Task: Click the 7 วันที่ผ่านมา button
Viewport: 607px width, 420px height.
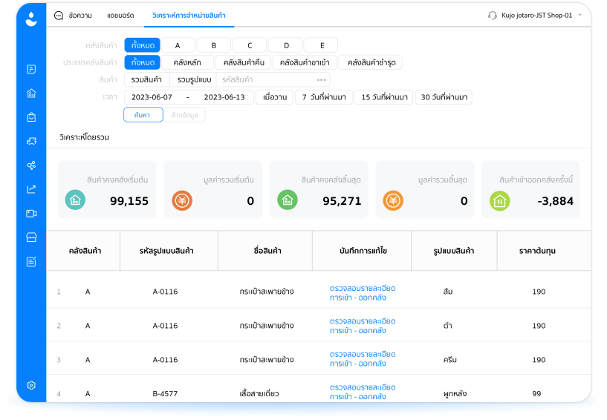Action: click(x=324, y=97)
